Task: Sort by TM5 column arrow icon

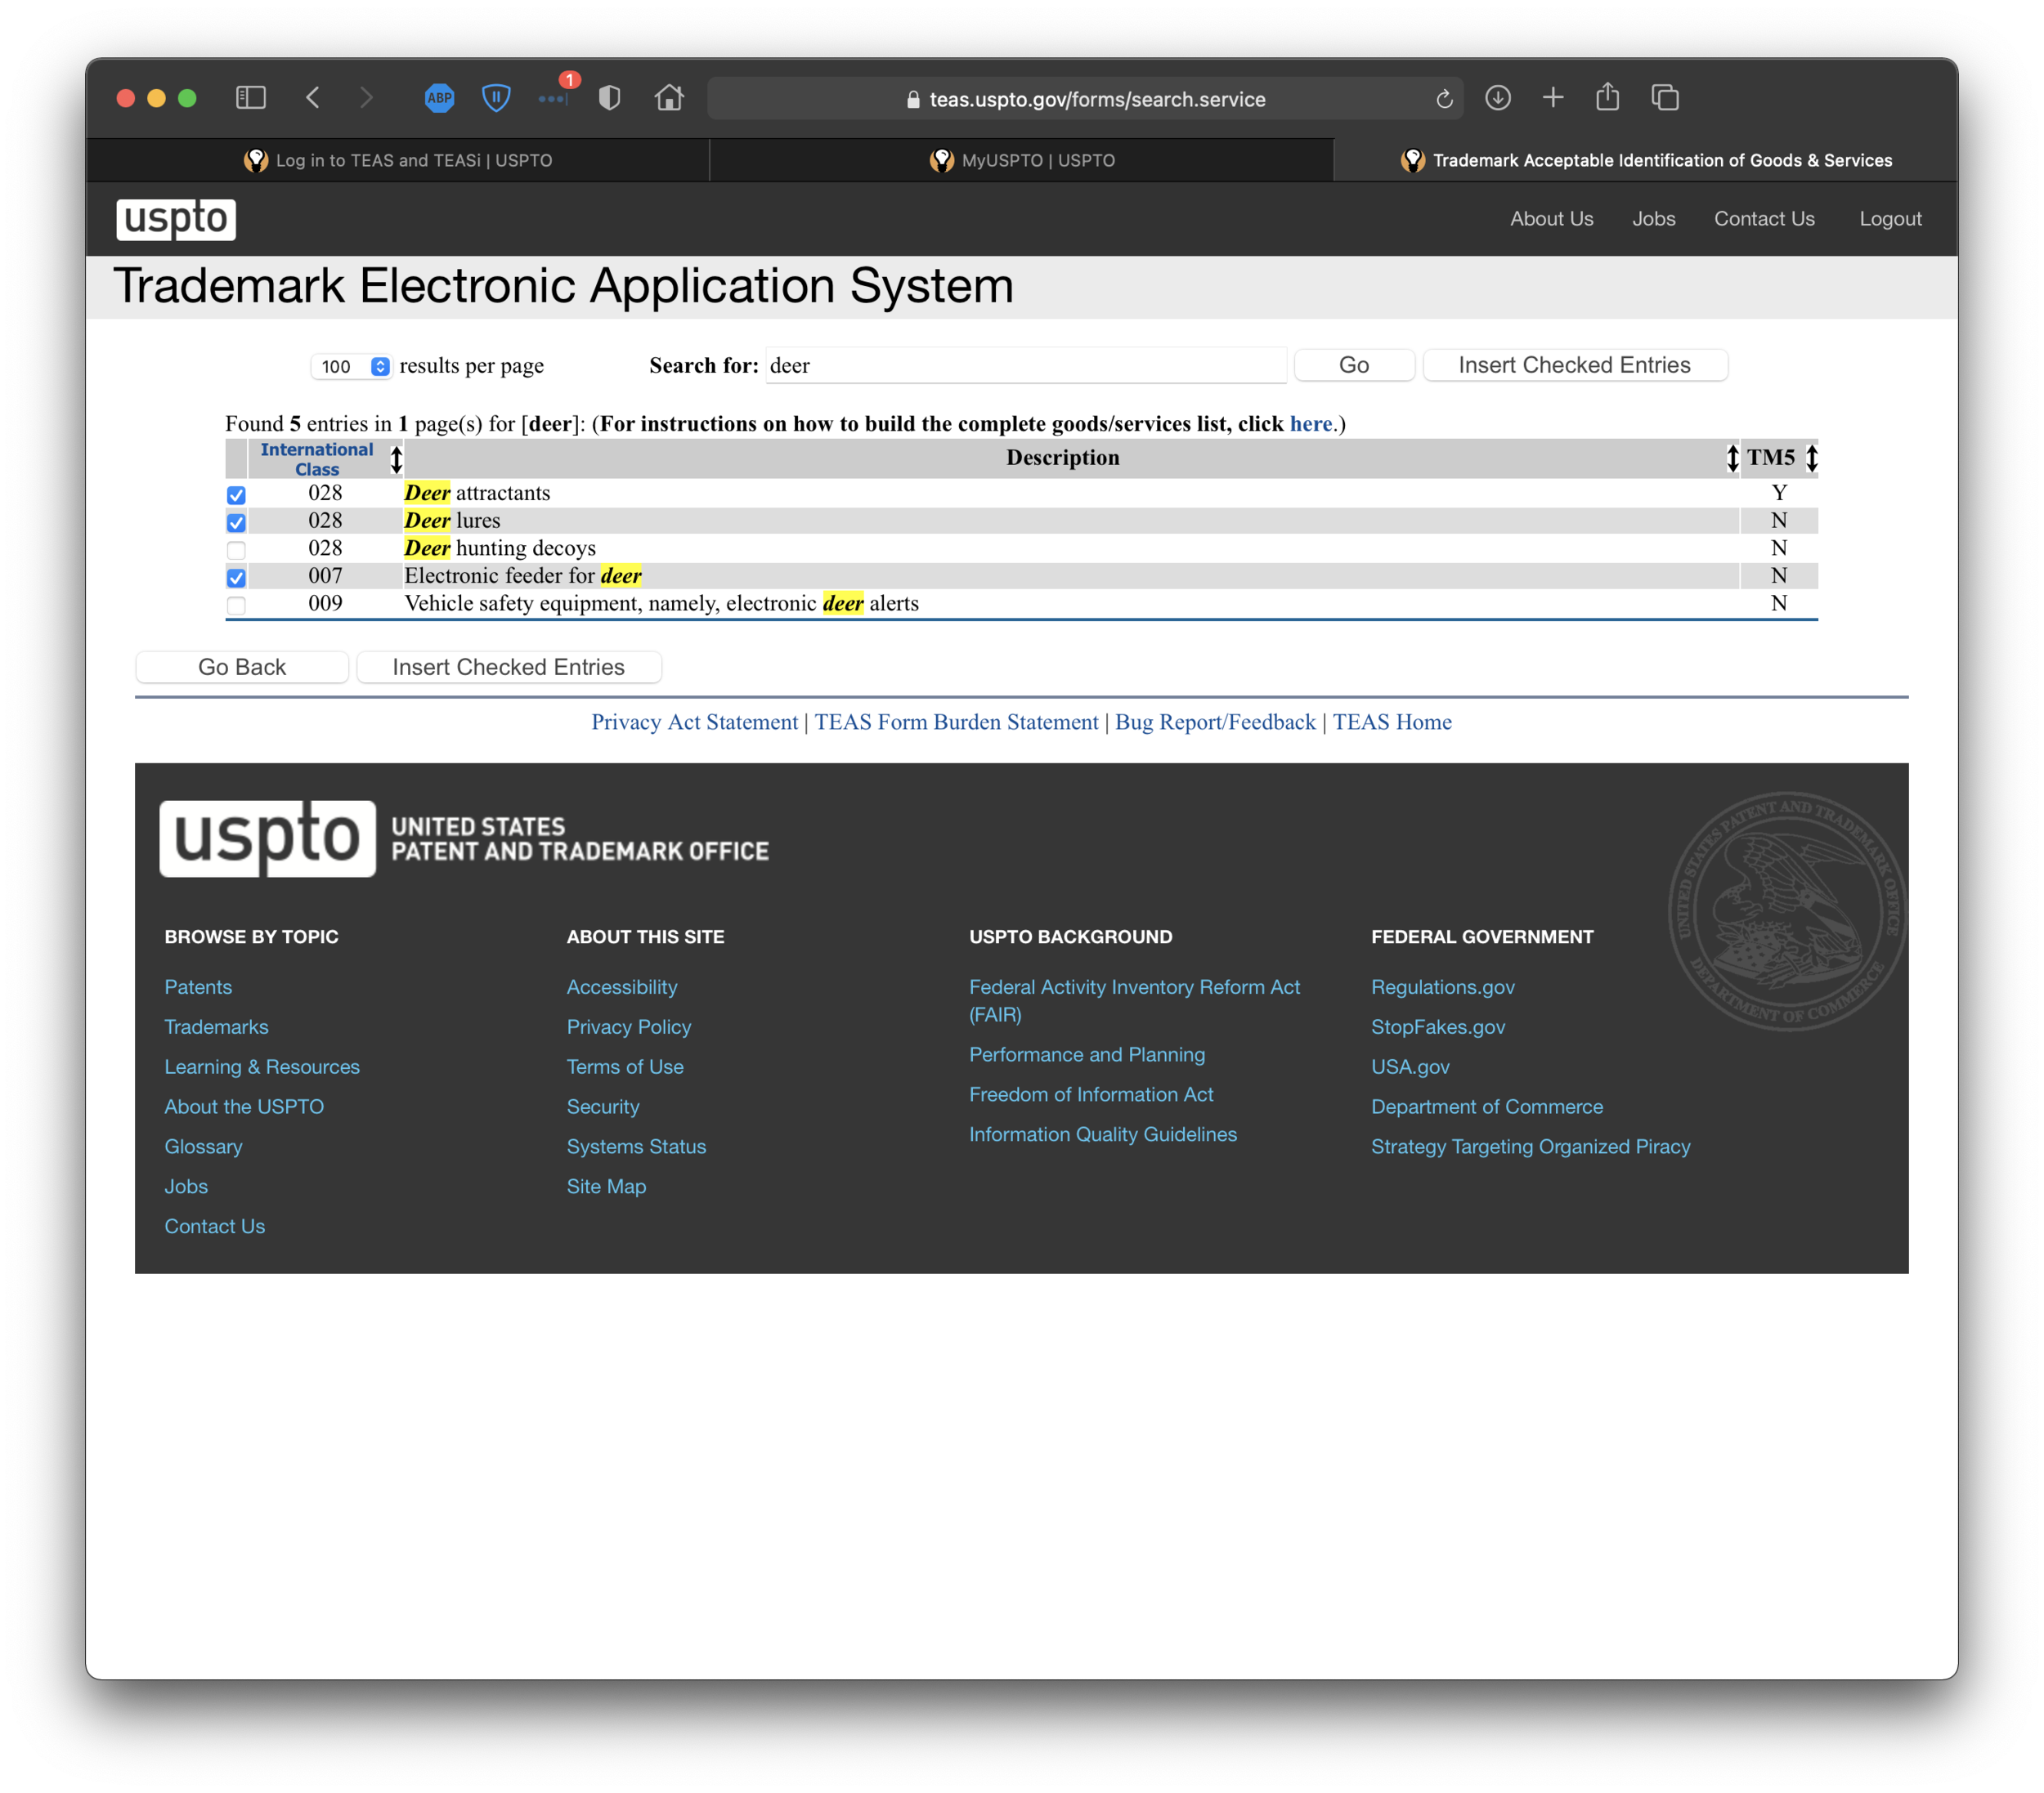Action: coord(1811,458)
